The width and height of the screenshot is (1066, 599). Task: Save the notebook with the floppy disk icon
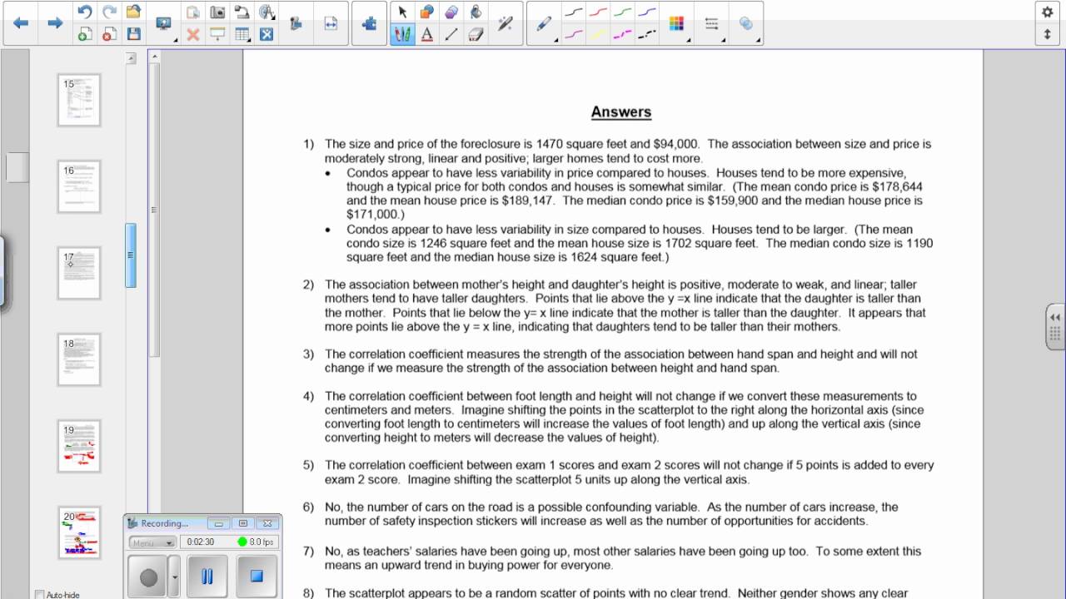(x=133, y=34)
